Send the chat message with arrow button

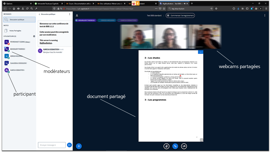(69, 145)
